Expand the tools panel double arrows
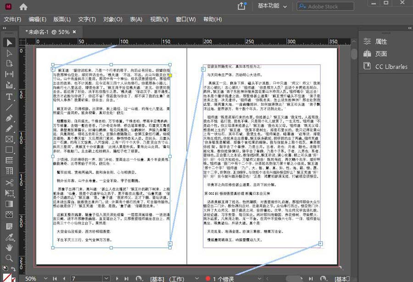Screen dimensions: 413x282 (5, 28)
